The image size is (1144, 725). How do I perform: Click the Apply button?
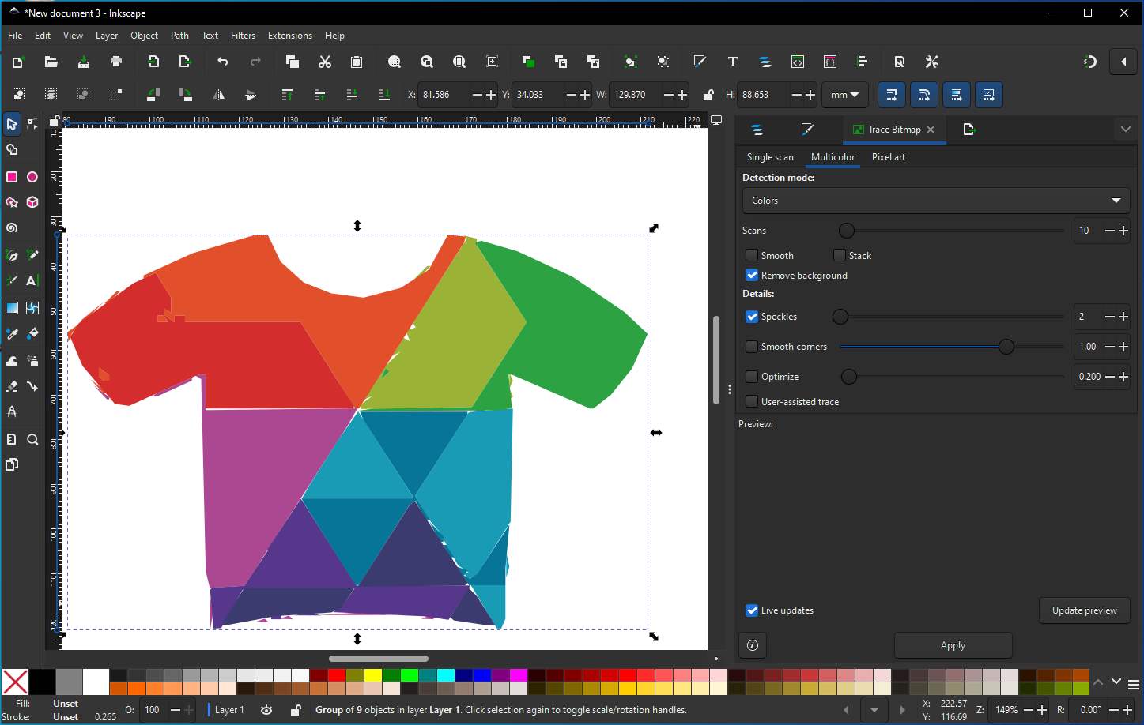(953, 645)
